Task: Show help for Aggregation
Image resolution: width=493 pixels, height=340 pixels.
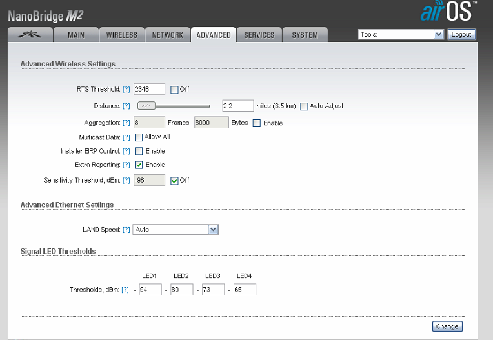Action: coord(126,123)
